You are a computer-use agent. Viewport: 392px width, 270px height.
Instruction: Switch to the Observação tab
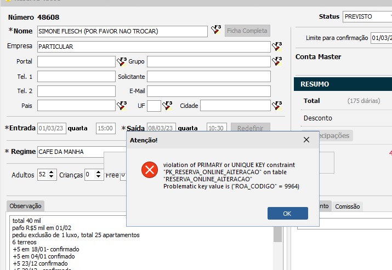[x=26, y=206]
